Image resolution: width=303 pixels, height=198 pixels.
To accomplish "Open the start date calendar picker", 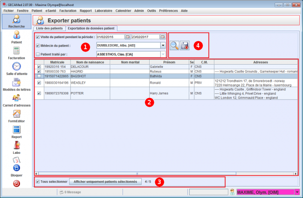I will [x=127, y=37].
